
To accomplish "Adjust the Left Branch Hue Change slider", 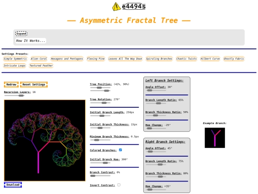I will coord(156,128).
